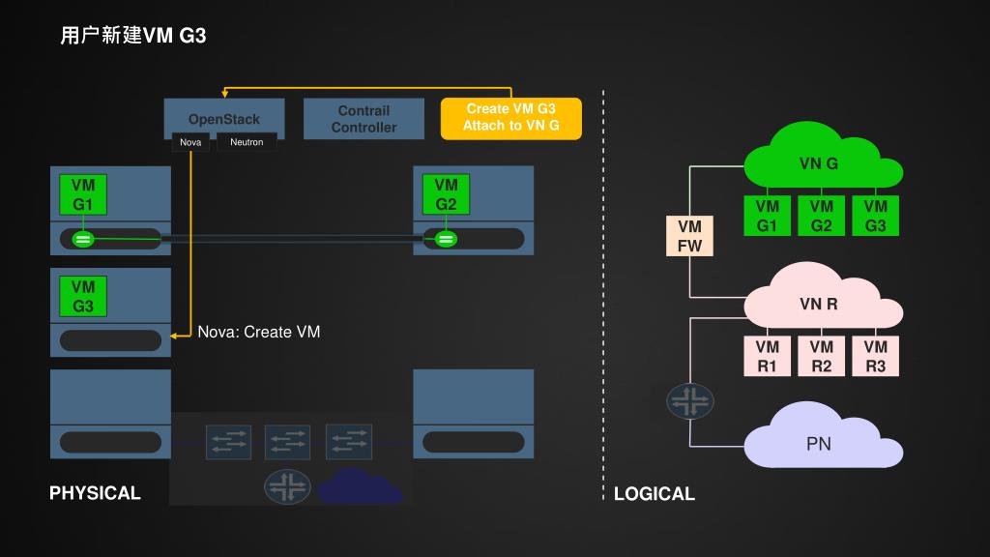This screenshot has width=990, height=557.
Task: Select VM G3 in the physical server
Action: tap(83, 296)
